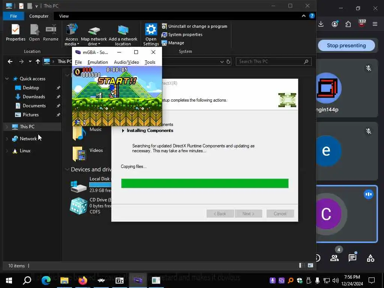Open Properties in the Computer ribbon

pos(16,33)
